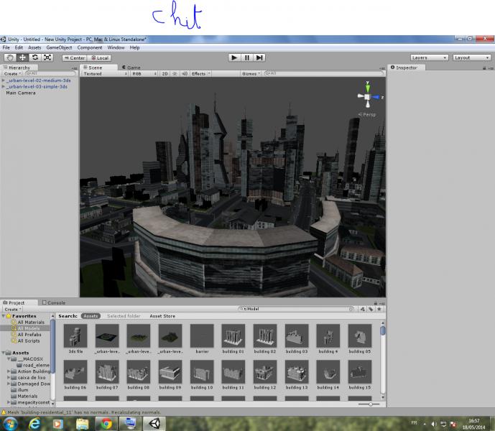495x431 pixels.
Task: Select the Move tool in the toolbar
Action: click(x=22, y=57)
